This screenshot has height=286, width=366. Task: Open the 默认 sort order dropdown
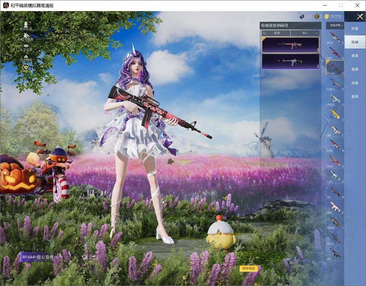click(305, 33)
